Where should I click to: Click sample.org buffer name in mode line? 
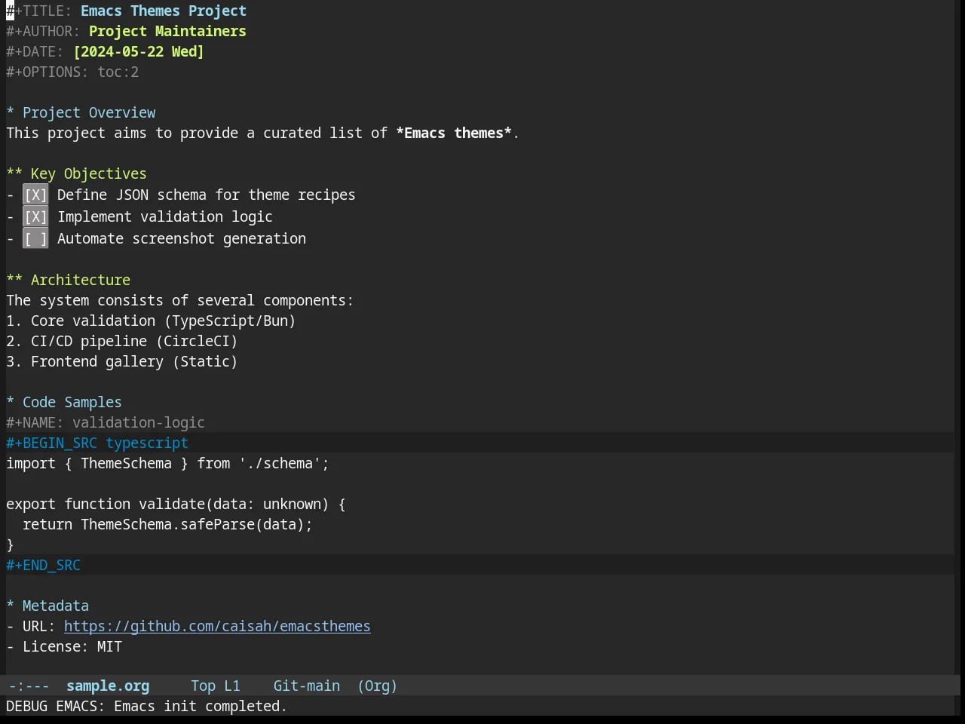coord(108,686)
